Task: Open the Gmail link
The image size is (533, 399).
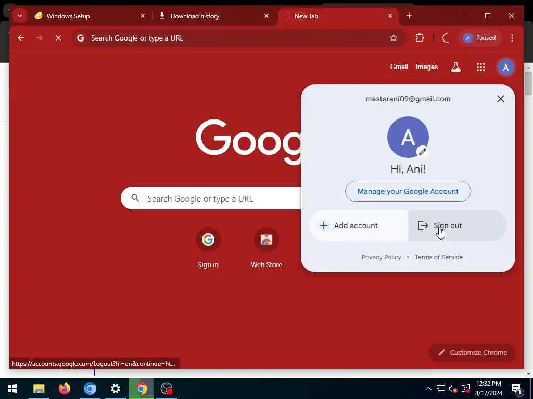Action: (399, 67)
